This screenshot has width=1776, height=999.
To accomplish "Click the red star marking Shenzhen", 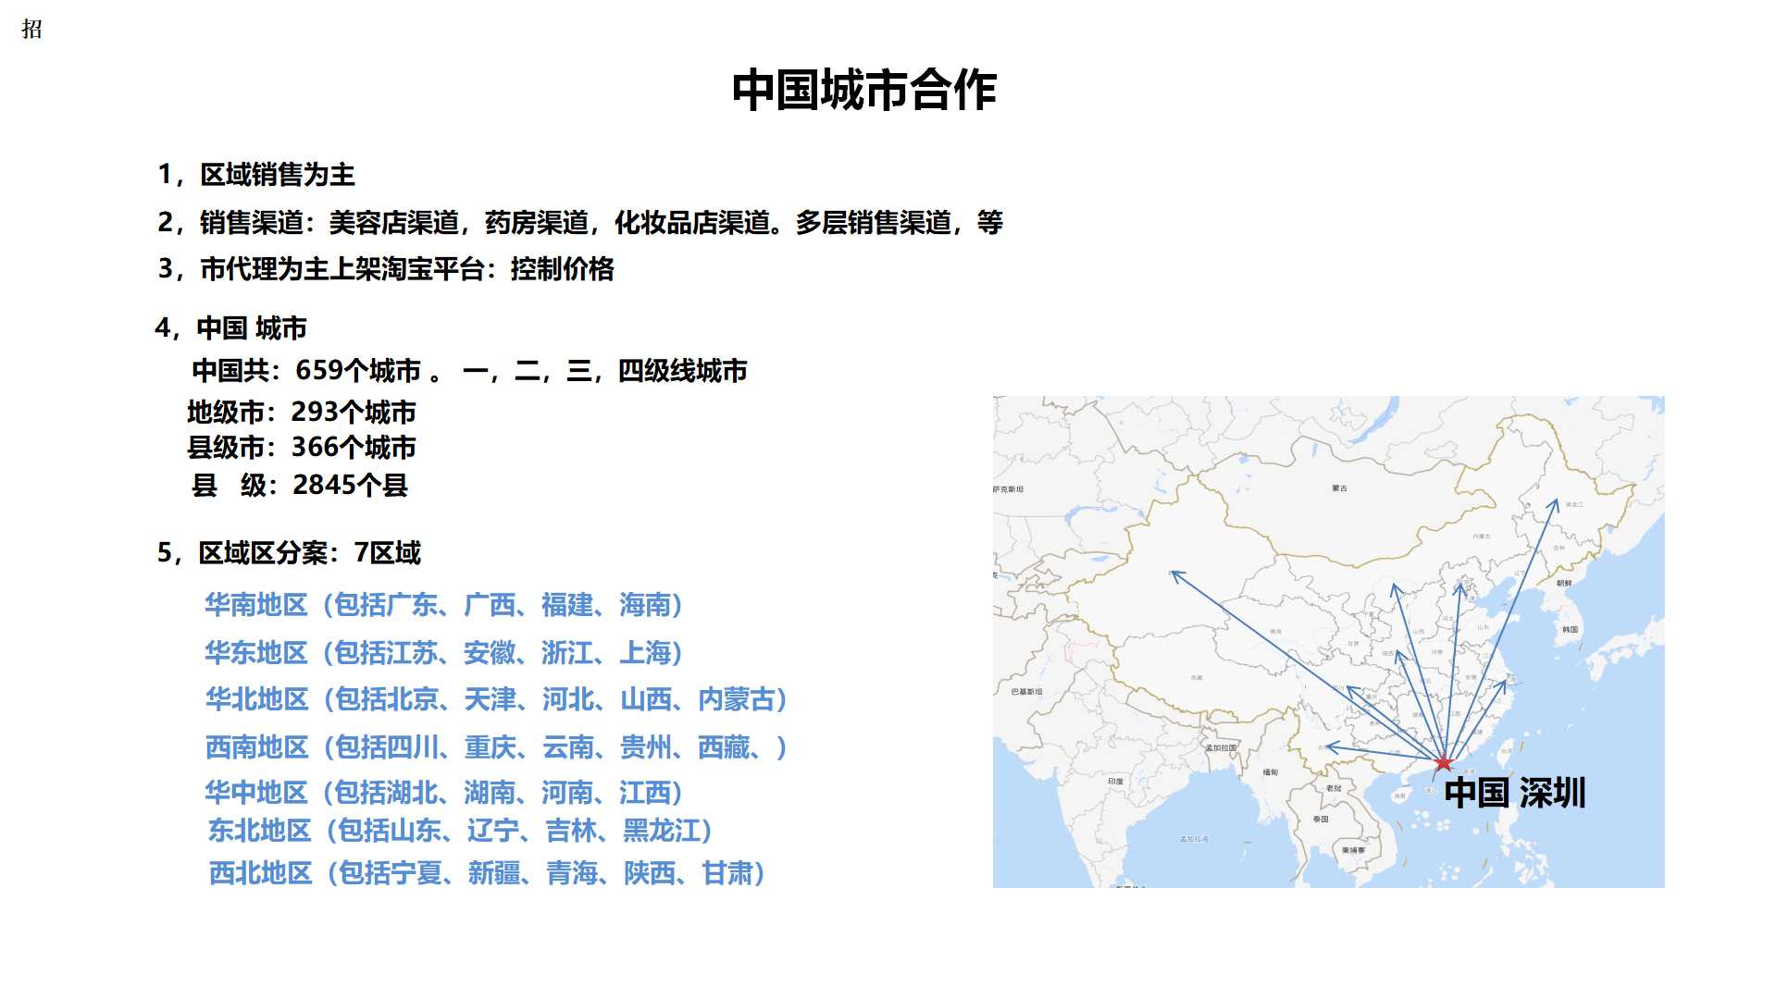I will point(1443,763).
